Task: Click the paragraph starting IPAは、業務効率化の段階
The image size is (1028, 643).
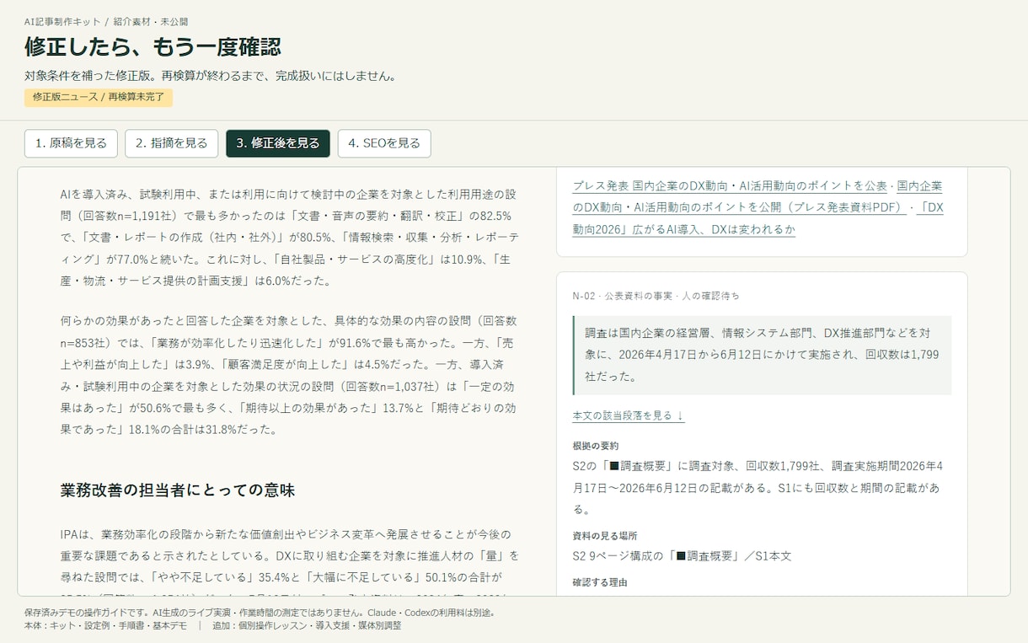Action: coord(290,558)
